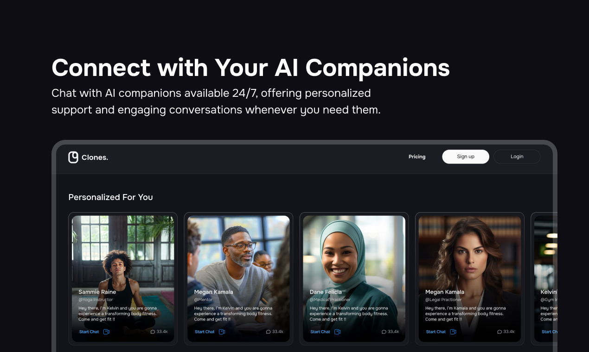Start Chat with Legal Practioner Megan Kamala
This screenshot has width=589, height=352.
436,332
